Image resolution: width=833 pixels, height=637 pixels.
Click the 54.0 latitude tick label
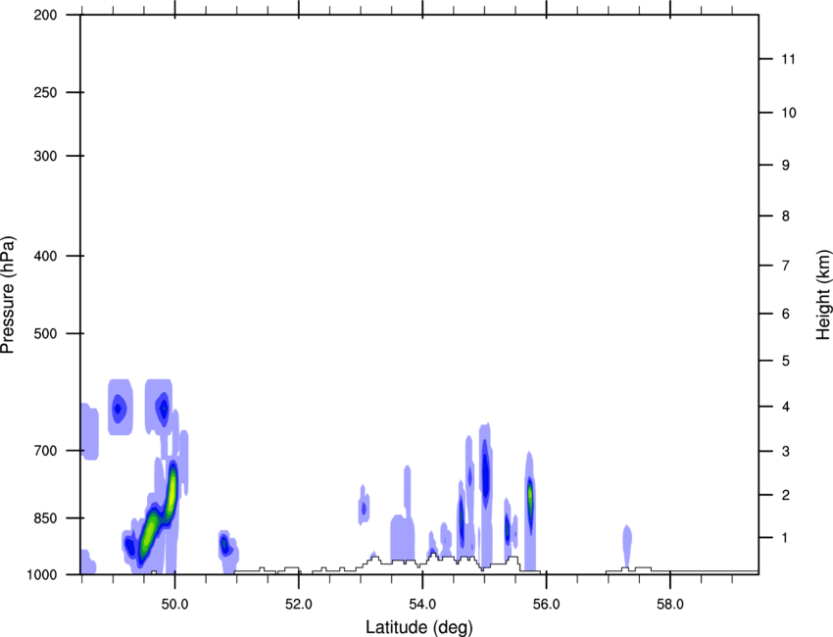point(422,605)
